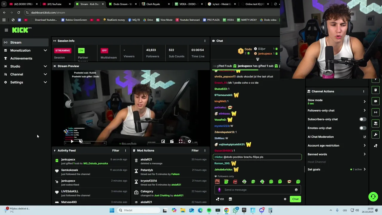Open the emoji picker in chat input
The width and height of the screenshot is (382, 215).
point(296,190)
